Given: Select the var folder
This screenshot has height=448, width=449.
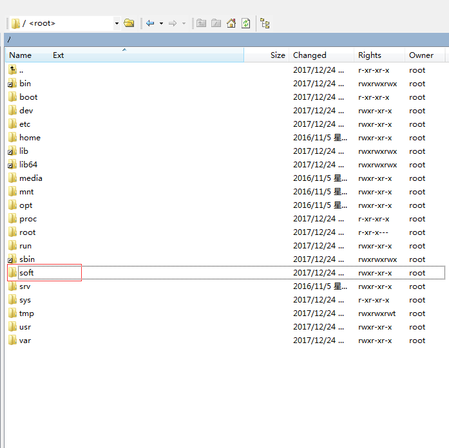Looking at the screenshot, I should point(25,341).
